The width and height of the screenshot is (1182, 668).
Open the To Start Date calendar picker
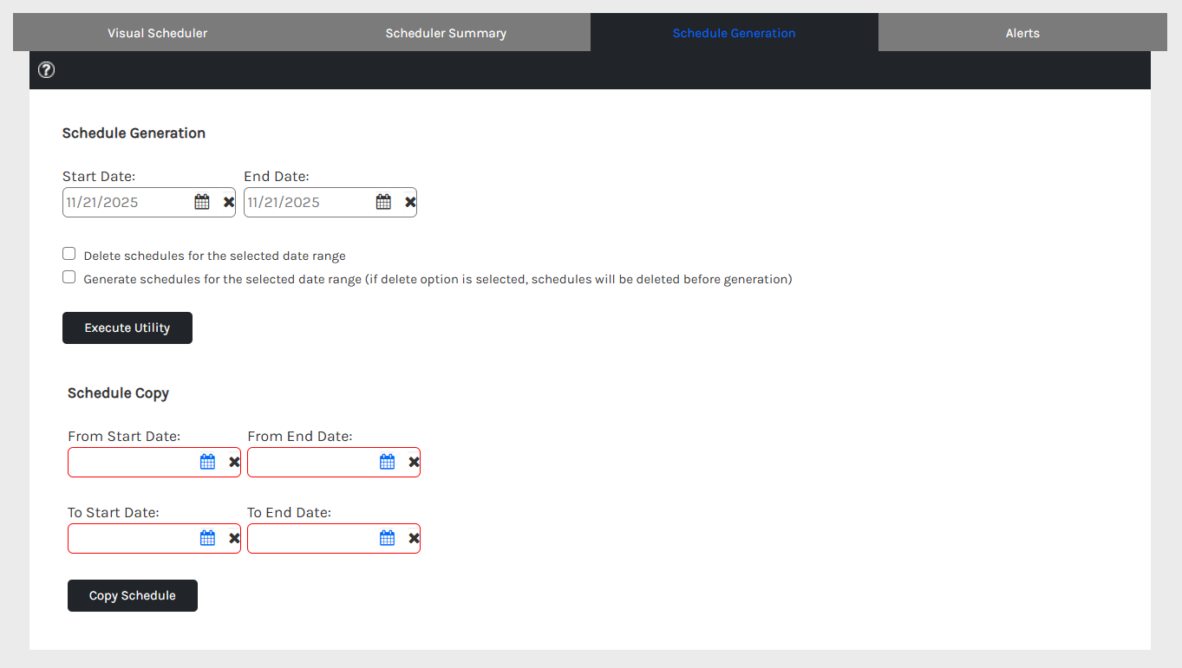click(x=207, y=538)
